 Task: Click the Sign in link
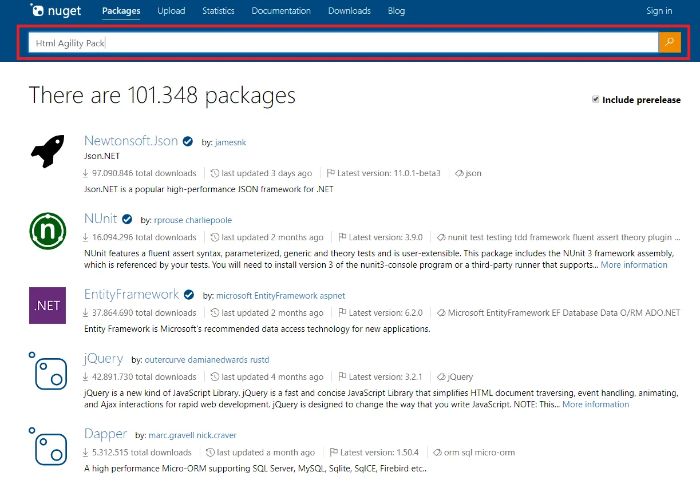[659, 10]
